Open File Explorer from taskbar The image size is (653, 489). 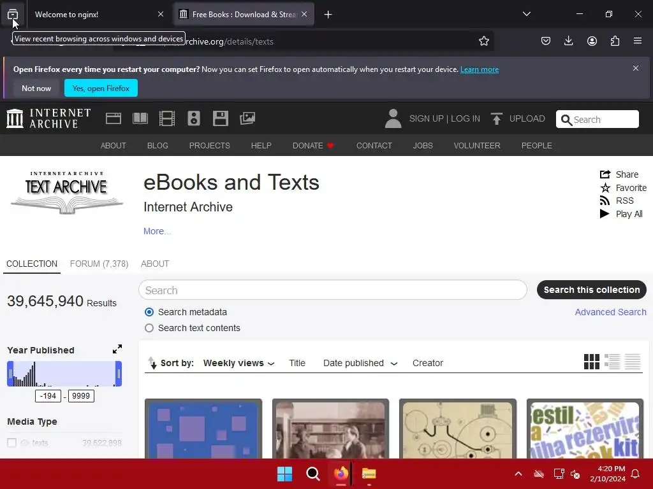369,474
